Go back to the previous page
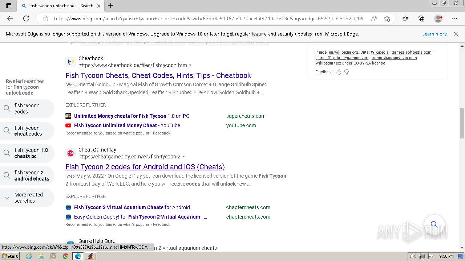The width and height of the screenshot is (465, 261). coord(10,18)
